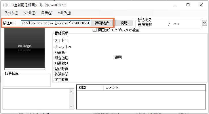Click the 放送種別 label
The height and width of the screenshot is (114, 209).
[x=61, y=63]
